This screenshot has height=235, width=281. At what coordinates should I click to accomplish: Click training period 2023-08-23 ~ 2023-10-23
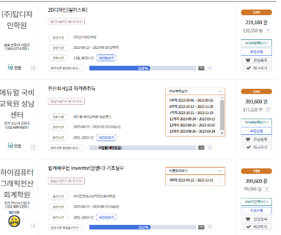97,127
